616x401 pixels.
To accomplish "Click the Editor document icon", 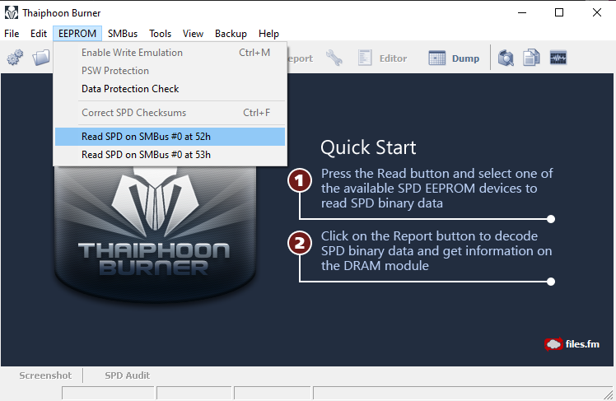I will pos(365,58).
